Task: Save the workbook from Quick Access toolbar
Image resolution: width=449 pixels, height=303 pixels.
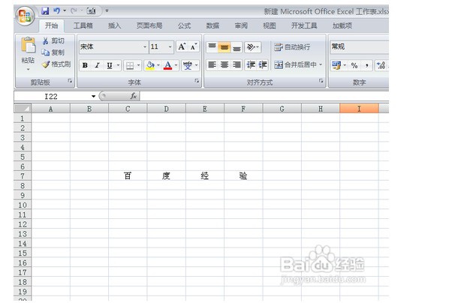Action: point(45,11)
